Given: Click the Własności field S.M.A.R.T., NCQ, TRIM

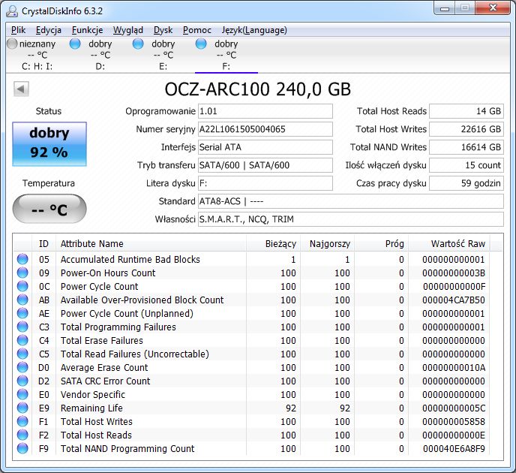Looking at the screenshot, I should pyautogui.click(x=351, y=219).
